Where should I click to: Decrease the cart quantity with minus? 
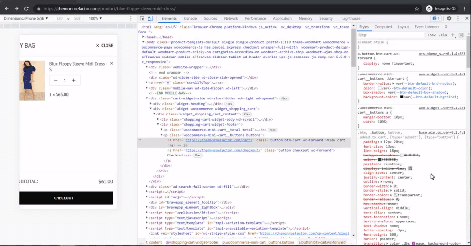[56, 80]
